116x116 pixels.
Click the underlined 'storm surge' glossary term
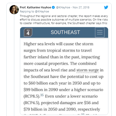tap(88, 70)
